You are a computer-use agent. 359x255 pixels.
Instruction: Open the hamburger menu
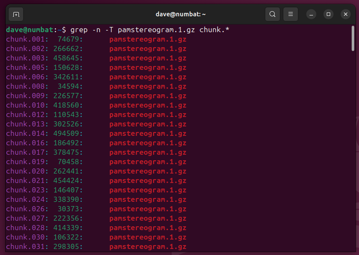coord(290,14)
